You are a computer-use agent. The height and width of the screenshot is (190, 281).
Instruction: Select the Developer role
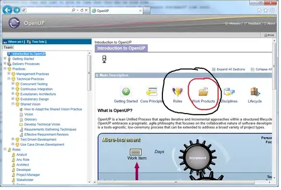[x=23, y=170]
